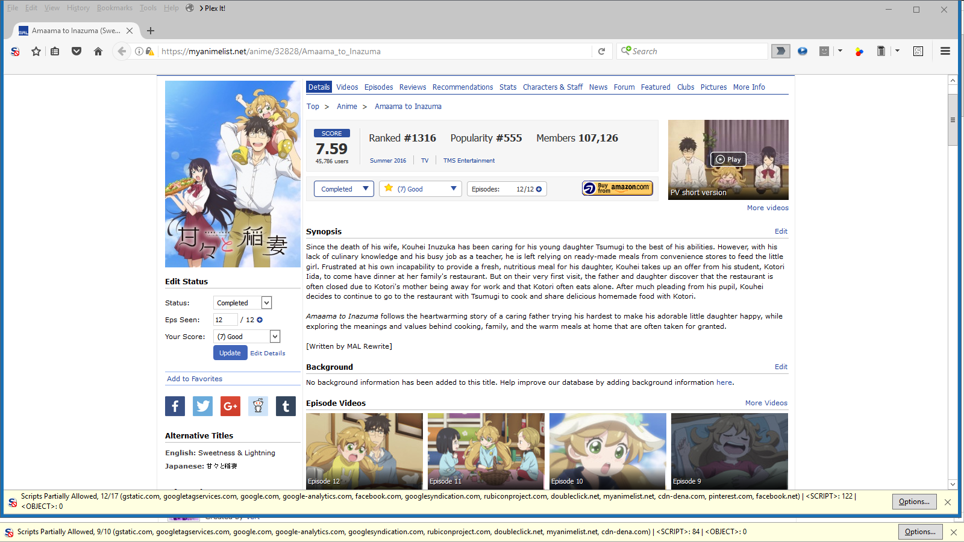Open the File menu

pyautogui.click(x=13, y=8)
